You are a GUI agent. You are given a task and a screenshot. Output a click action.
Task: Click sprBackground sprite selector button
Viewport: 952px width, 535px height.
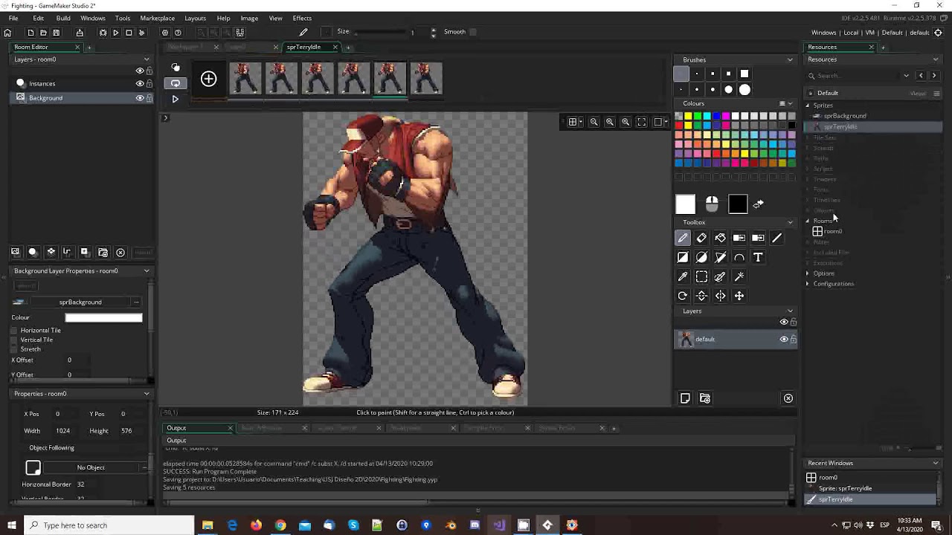tap(80, 302)
